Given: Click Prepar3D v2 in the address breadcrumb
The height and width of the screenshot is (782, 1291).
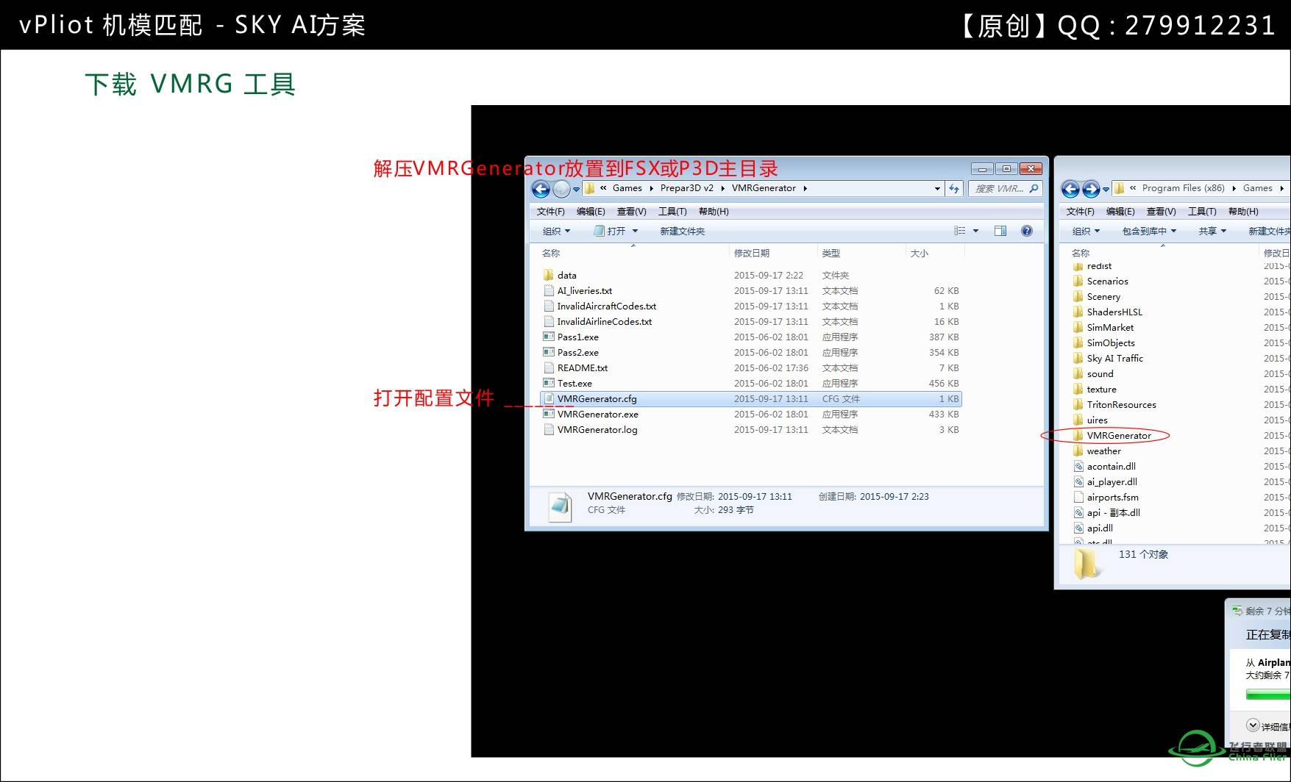Looking at the screenshot, I should [x=686, y=188].
